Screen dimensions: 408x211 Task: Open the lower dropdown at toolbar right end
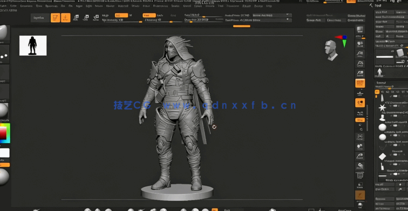pyautogui.click(x=272, y=20)
